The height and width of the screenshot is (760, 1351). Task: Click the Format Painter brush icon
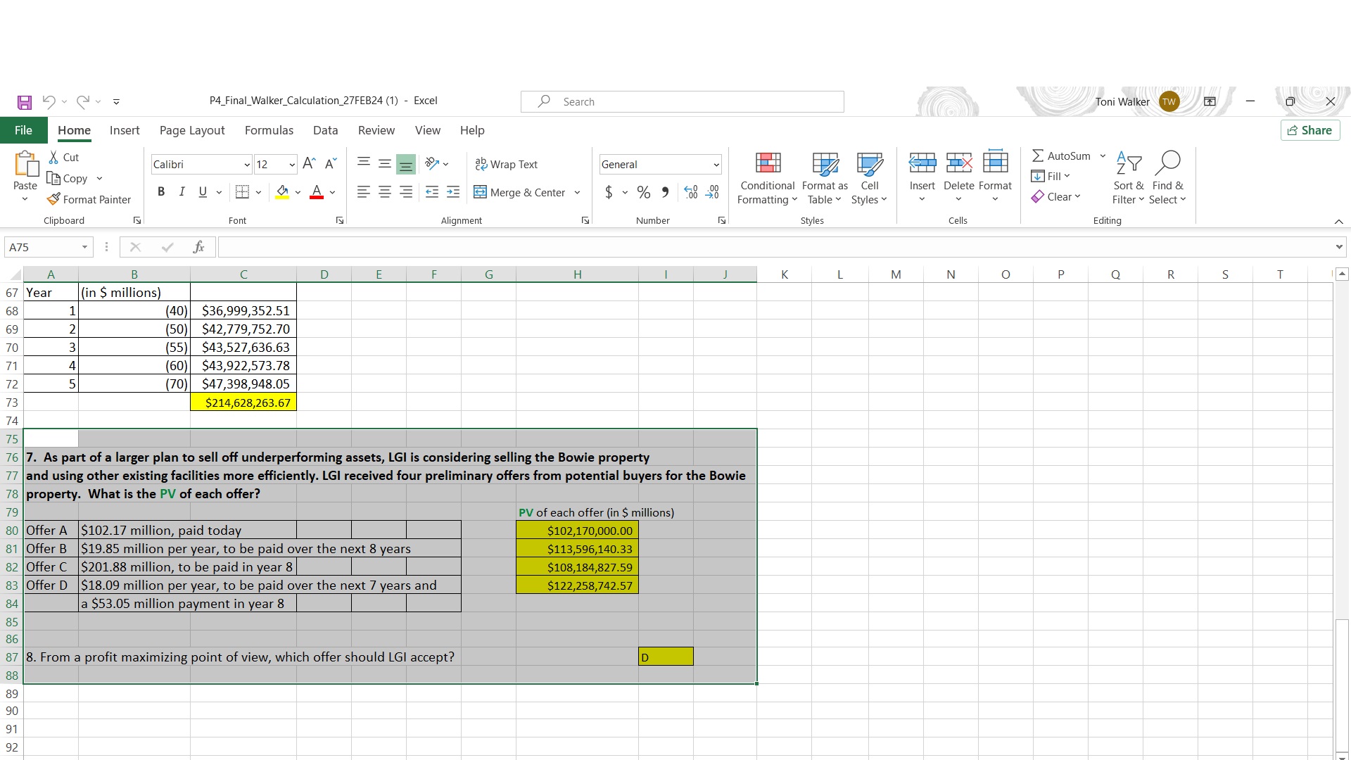[53, 199]
